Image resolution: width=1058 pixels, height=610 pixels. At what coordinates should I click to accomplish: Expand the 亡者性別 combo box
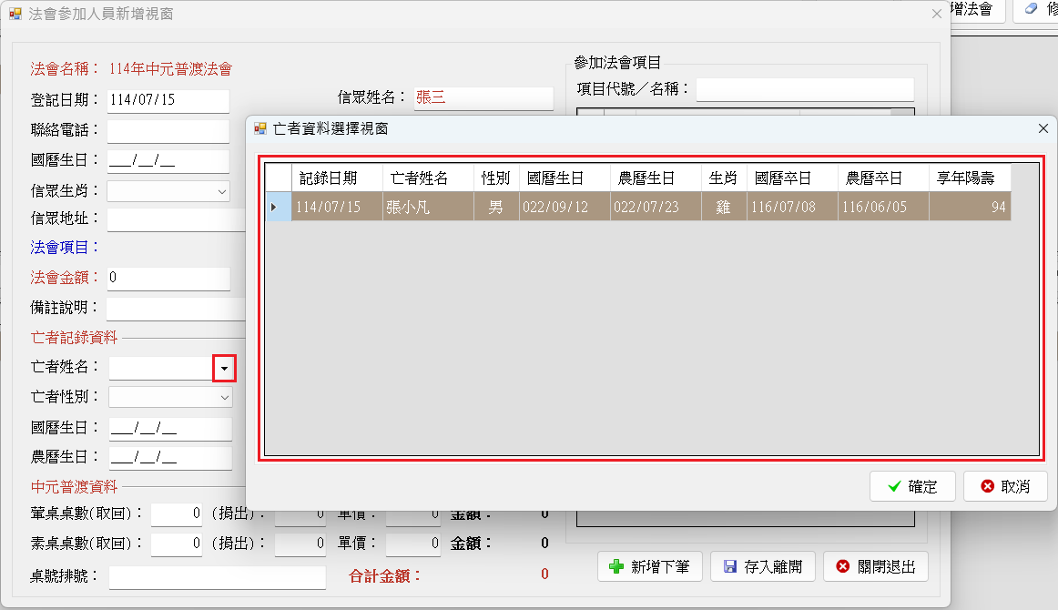pos(225,398)
